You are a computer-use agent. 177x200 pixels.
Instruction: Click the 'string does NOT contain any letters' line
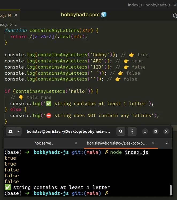[84, 116]
